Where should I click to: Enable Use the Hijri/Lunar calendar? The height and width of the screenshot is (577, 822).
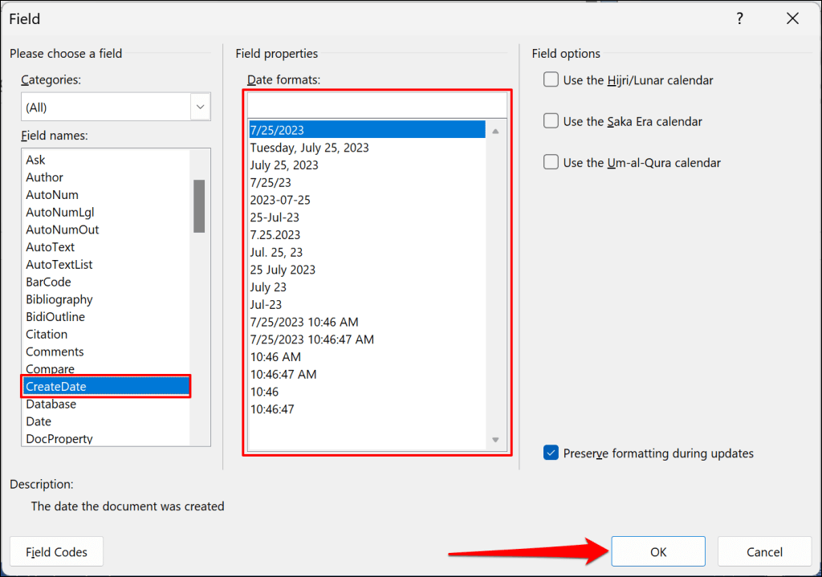coord(551,80)
